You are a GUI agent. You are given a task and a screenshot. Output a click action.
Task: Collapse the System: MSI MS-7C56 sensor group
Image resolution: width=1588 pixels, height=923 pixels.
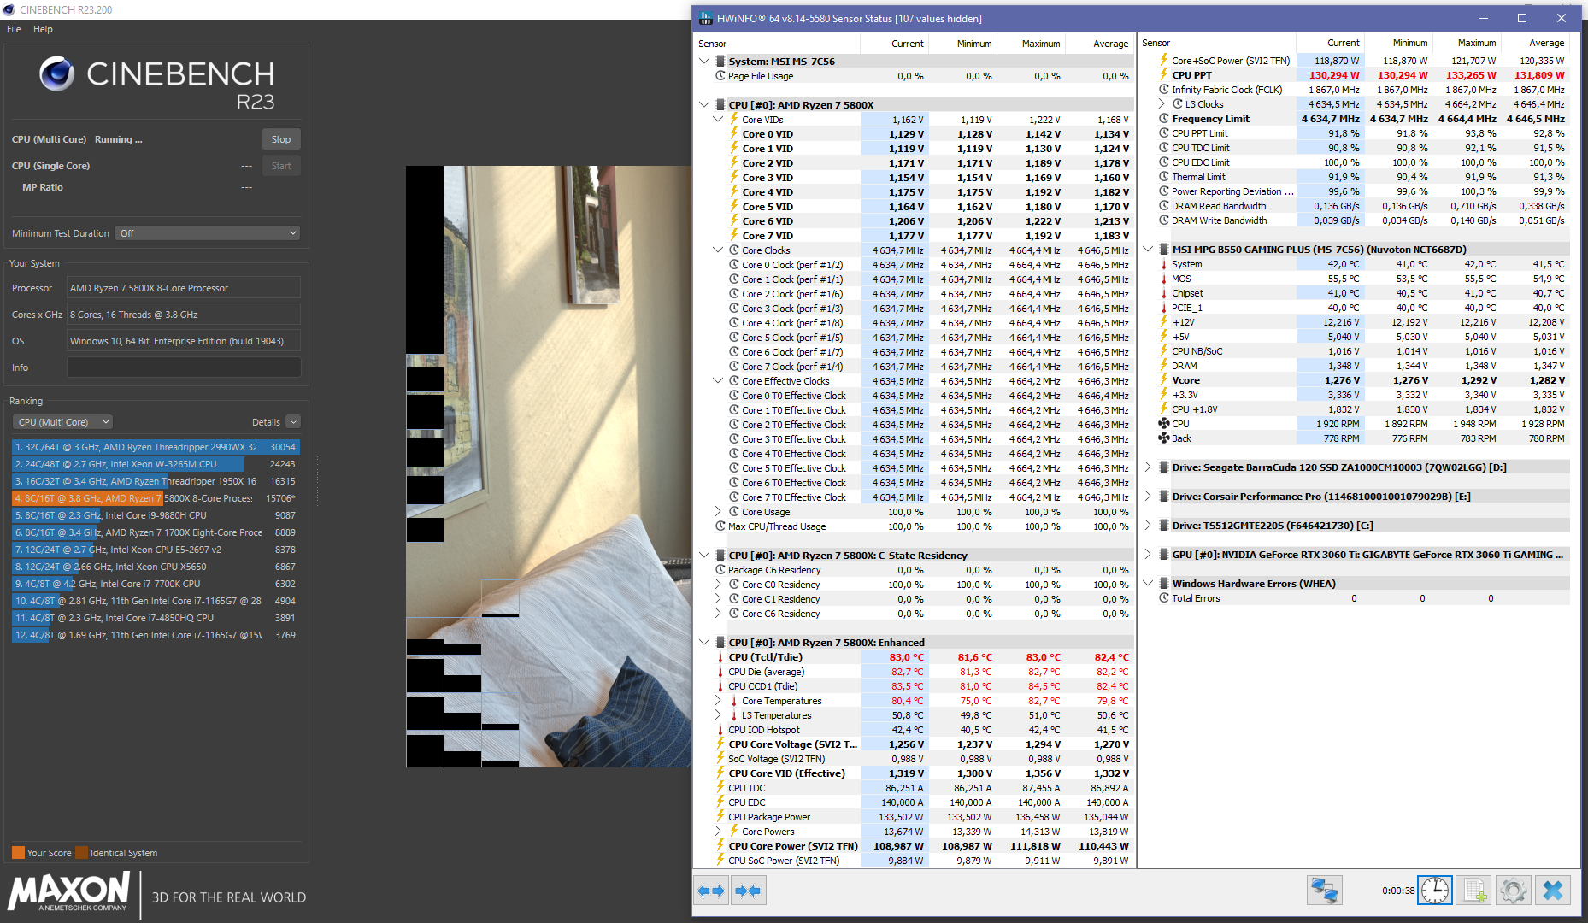point(704,62)
